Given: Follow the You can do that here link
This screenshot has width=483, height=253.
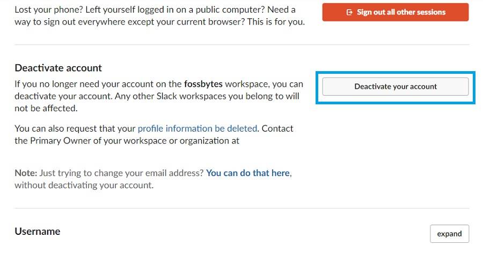Looking at the screenshot, I should pos(248,173).
